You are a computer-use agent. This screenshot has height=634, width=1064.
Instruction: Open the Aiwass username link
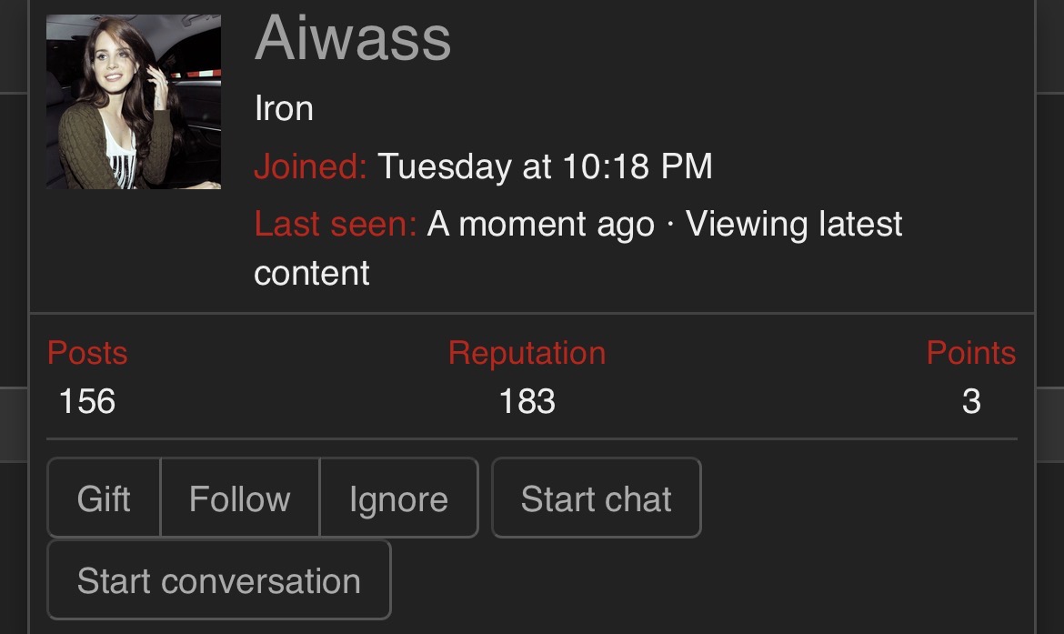coord(353,38)
